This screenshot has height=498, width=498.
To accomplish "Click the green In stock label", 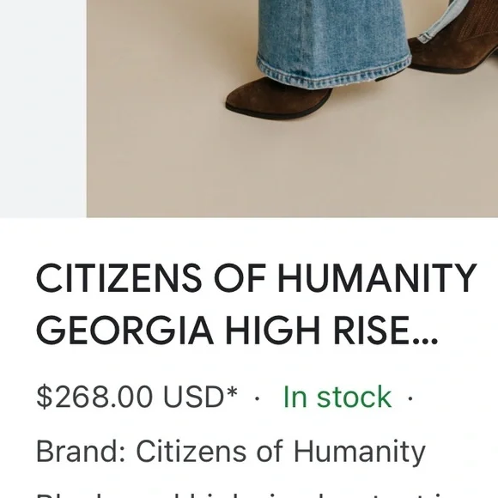I will [x=337, y=397].
